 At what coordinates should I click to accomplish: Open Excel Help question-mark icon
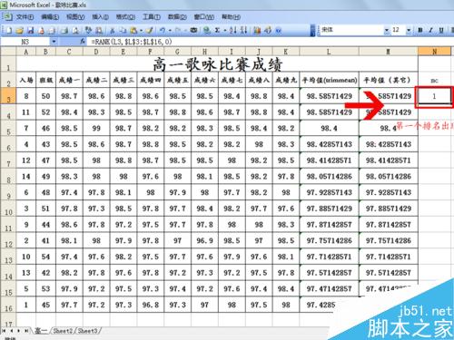pyautogui.click(x=279, y=30)
